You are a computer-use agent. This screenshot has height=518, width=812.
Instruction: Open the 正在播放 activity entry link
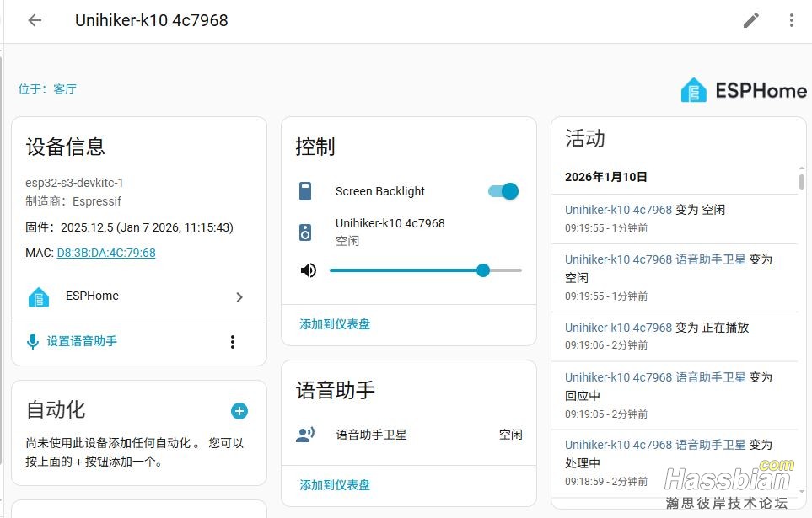point(618,328)
